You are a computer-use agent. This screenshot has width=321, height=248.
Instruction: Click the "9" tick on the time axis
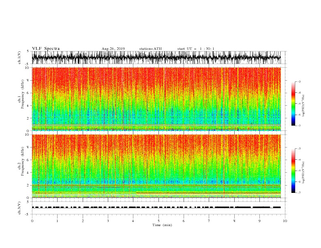pyautogui.click(x=259, y=221)
